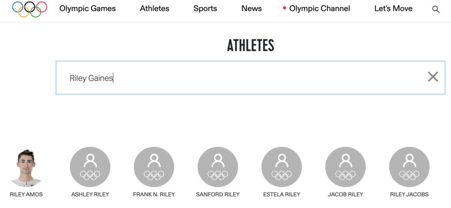Open the Sports navigation item
Image resolution: width=451 pixels, height=208 pixels.
(x=205, y=8)
